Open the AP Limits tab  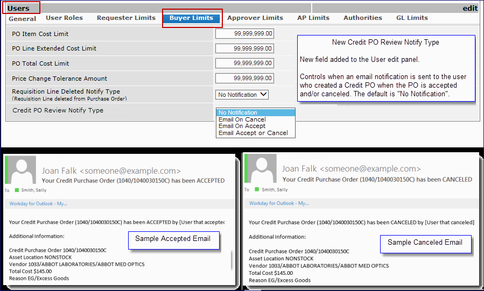pos(313,18)
